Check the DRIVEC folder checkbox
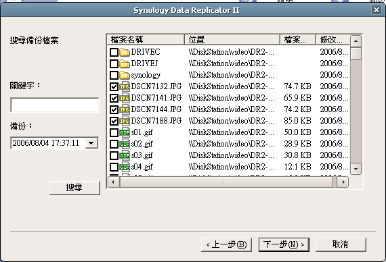386x262 pixels. pos(114,52)
